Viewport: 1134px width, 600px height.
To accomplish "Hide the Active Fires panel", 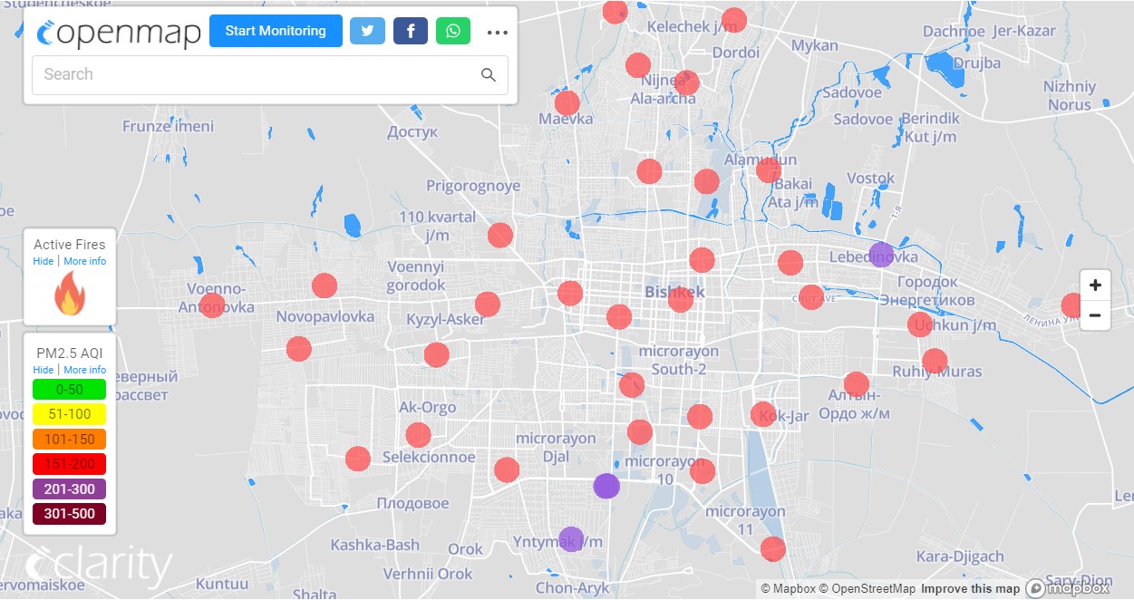I will click(x=43, y=261).
